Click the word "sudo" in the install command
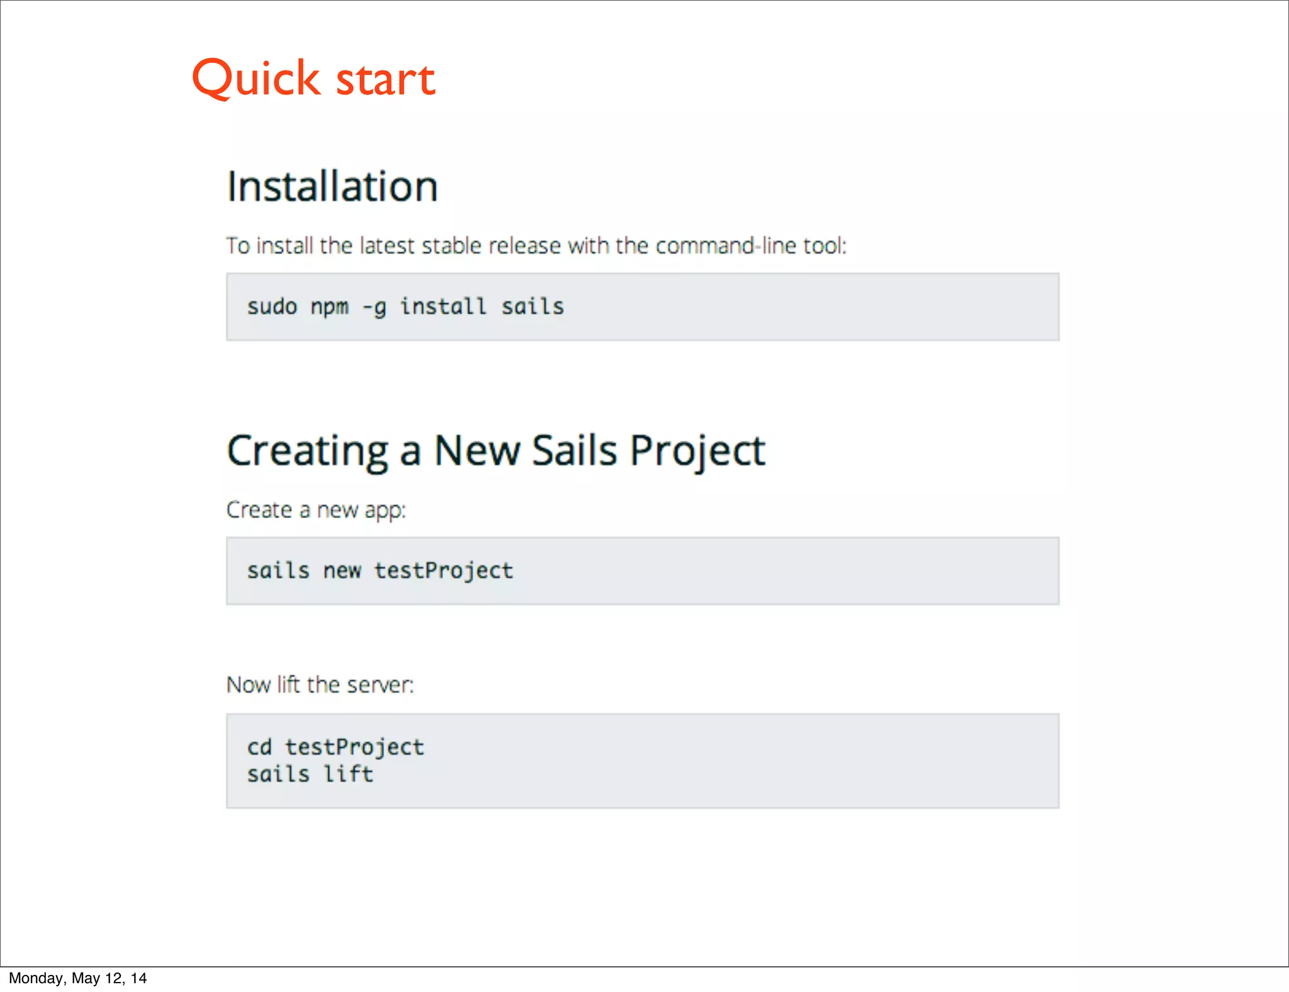 (x=272, y=307)
